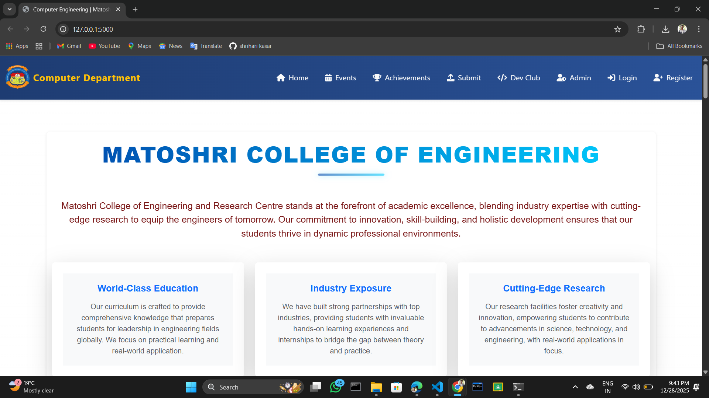Open the YouTube bookmark

(x=104, y=46)
